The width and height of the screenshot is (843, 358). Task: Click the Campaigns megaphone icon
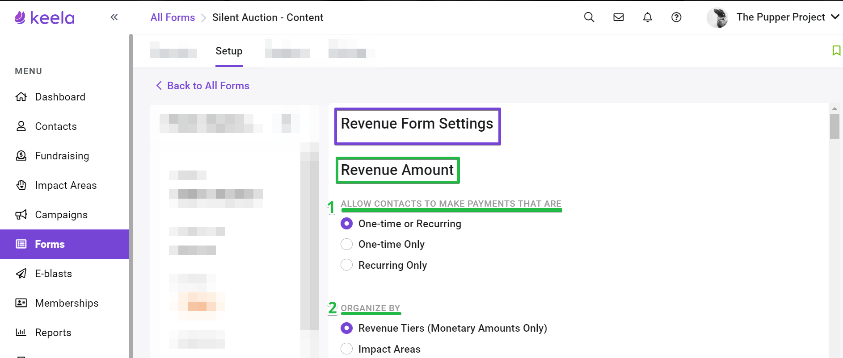coord(21,215)
